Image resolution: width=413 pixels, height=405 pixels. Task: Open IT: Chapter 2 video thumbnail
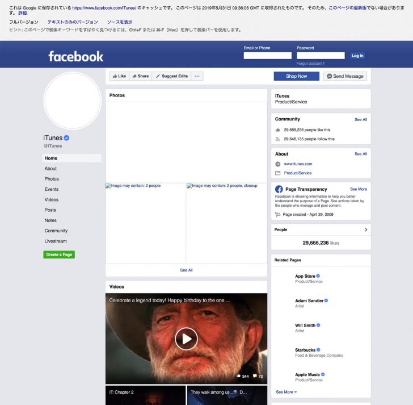(x=146, y=395)
